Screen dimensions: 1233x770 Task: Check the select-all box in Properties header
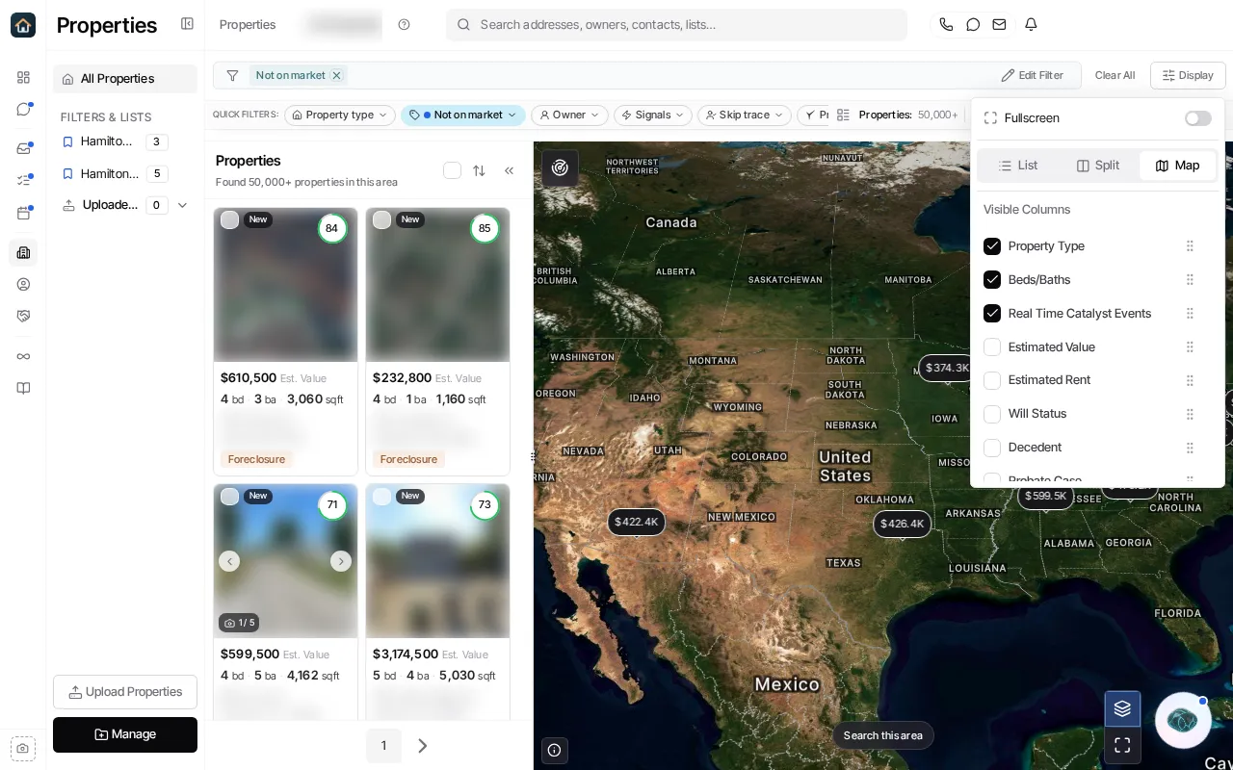pyautogui.click(x=452, y=170)
